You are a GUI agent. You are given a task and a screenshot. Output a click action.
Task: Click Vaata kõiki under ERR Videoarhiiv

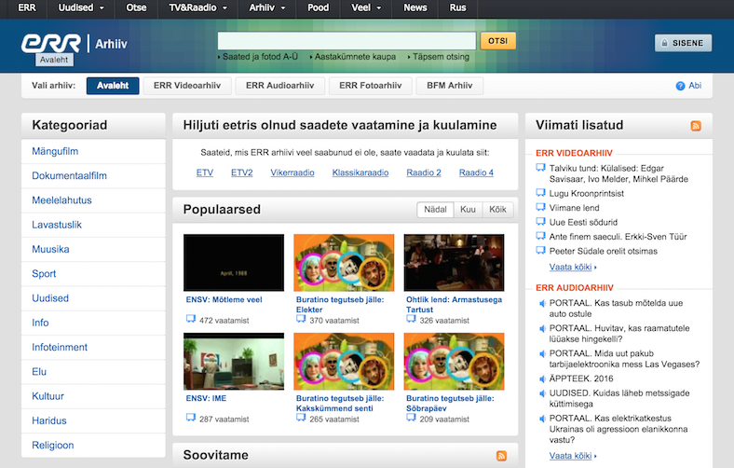tap(573, 267)
